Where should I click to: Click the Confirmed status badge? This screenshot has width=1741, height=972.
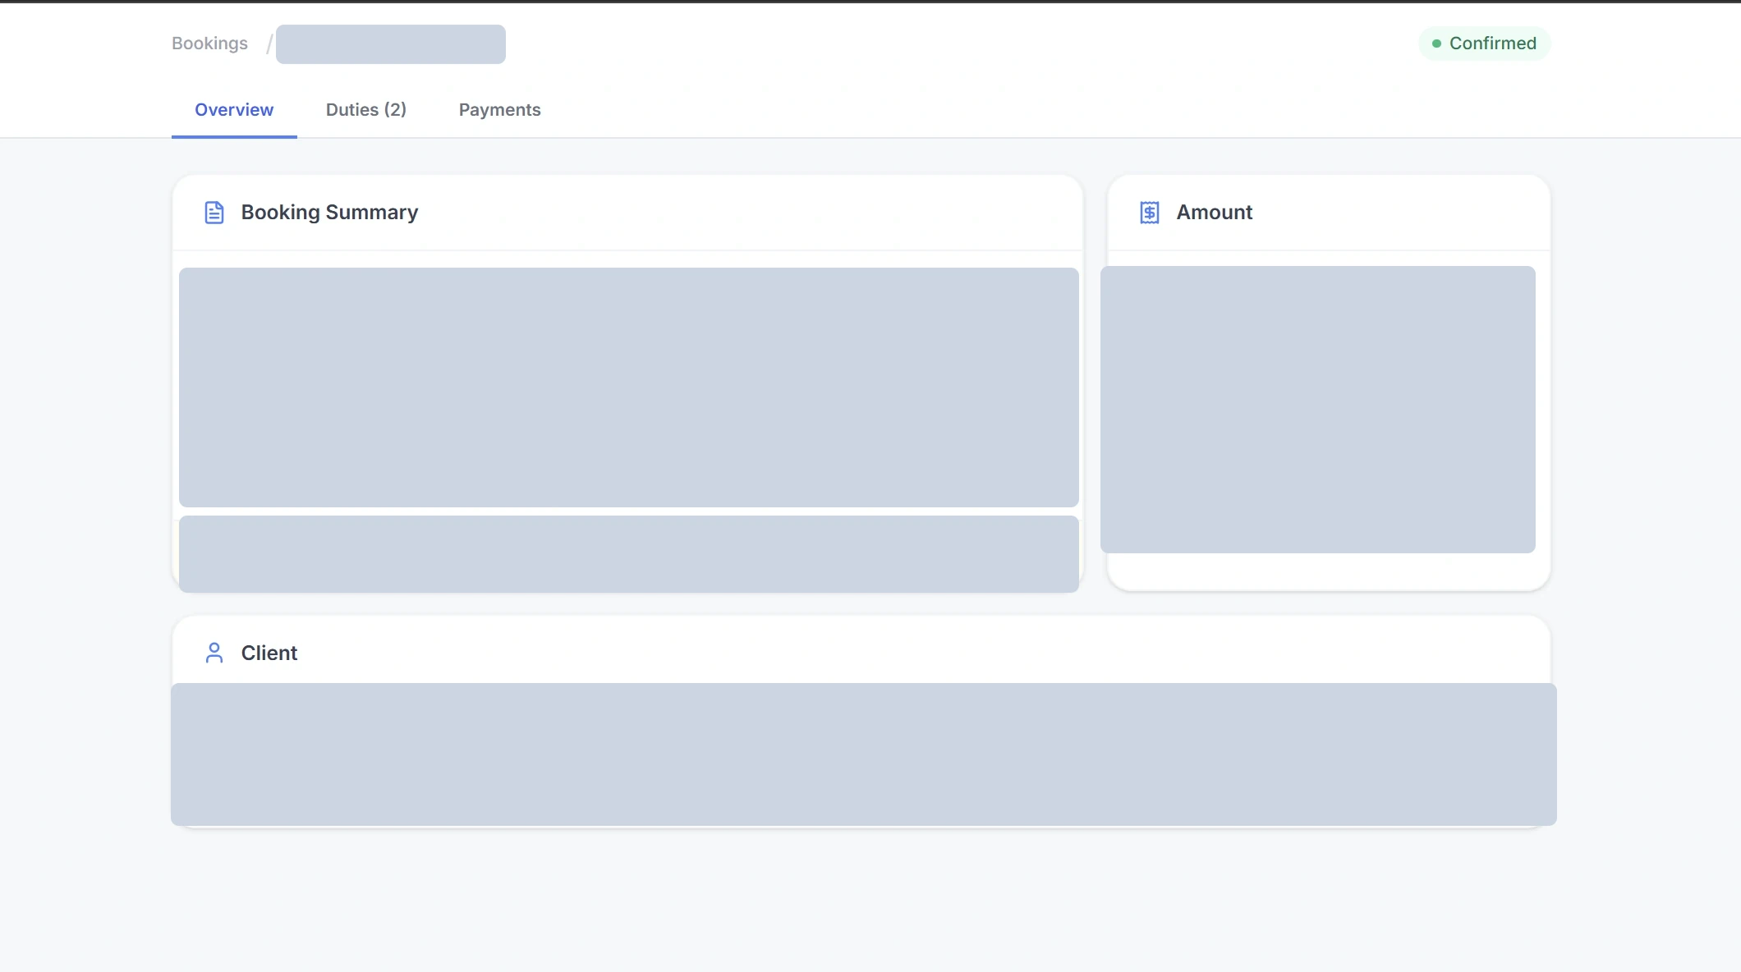[1484, 44]
